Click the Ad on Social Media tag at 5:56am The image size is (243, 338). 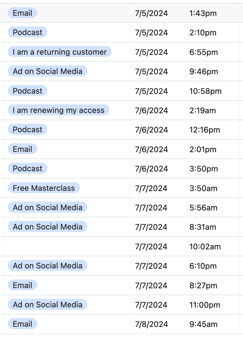point(47,207)
